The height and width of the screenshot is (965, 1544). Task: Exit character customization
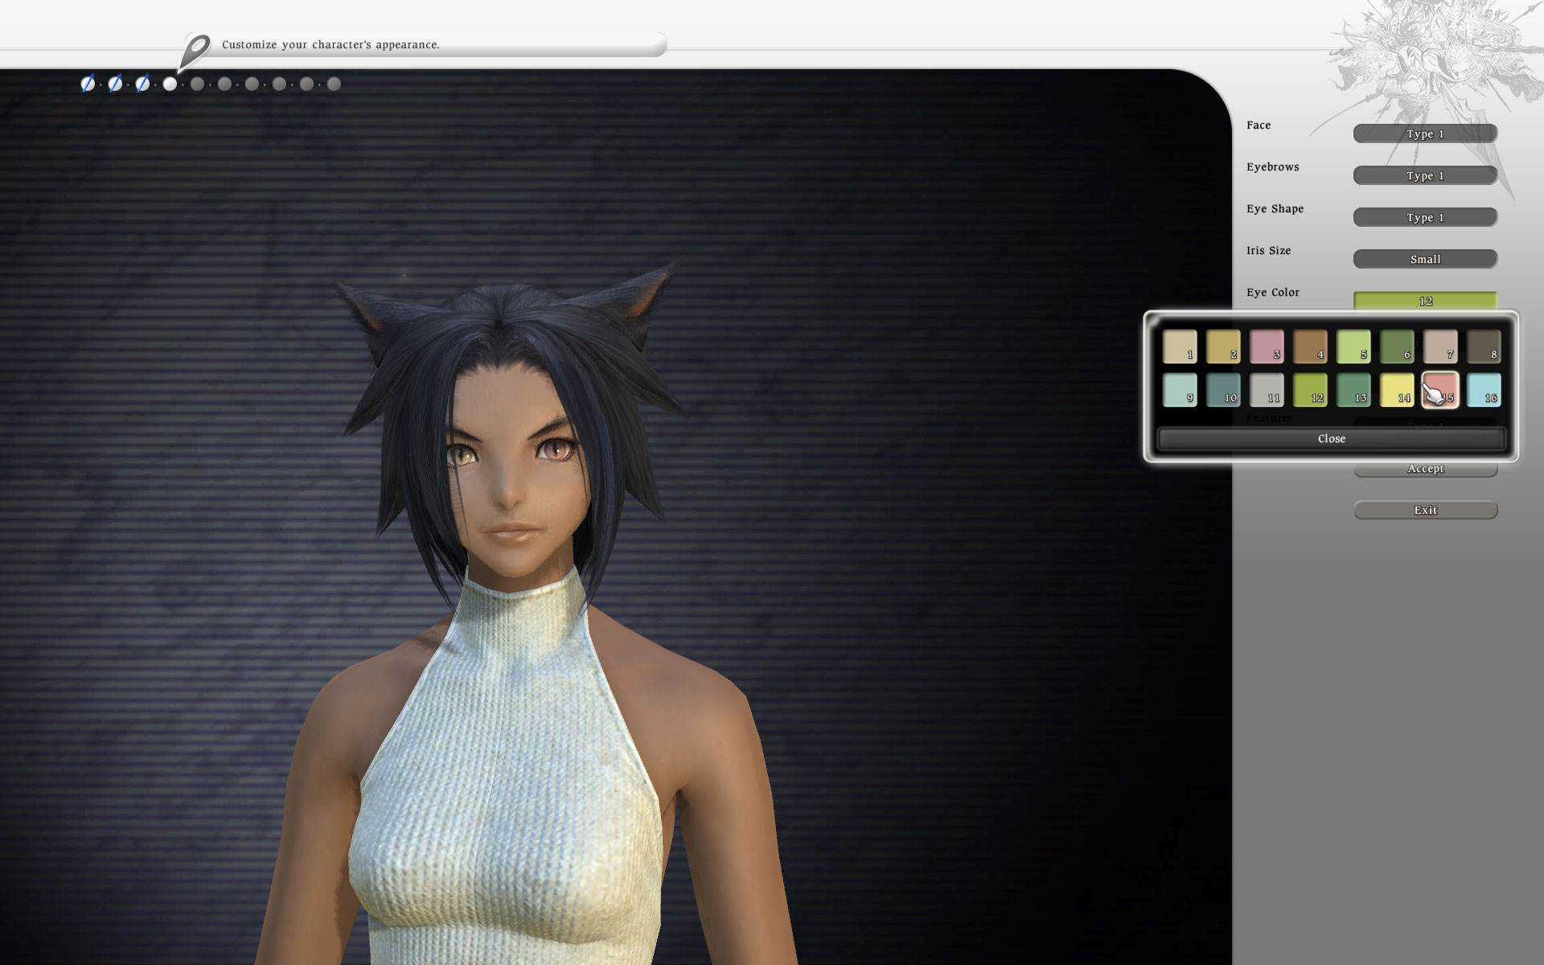pyautogui.click(x=1425, y=510)
